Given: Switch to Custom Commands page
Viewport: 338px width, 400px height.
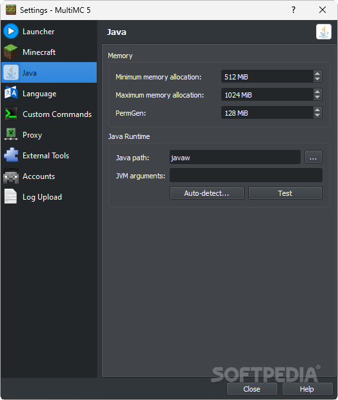Looking at the screenshot, I should point(49,114).
